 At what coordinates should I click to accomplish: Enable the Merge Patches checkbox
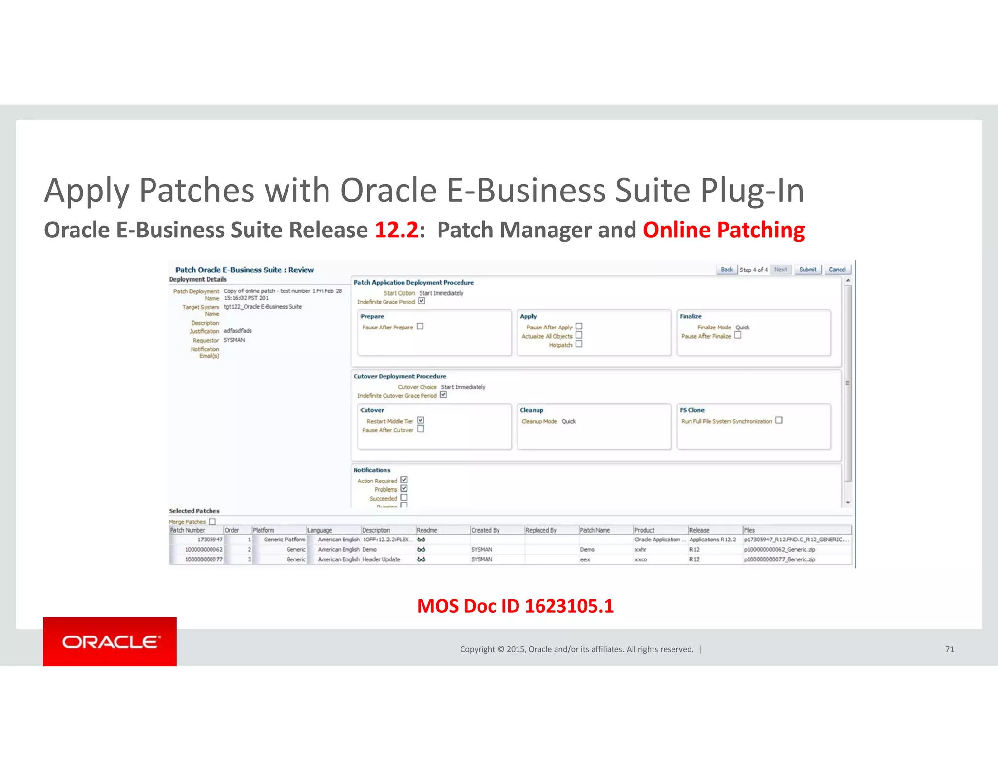212,521
